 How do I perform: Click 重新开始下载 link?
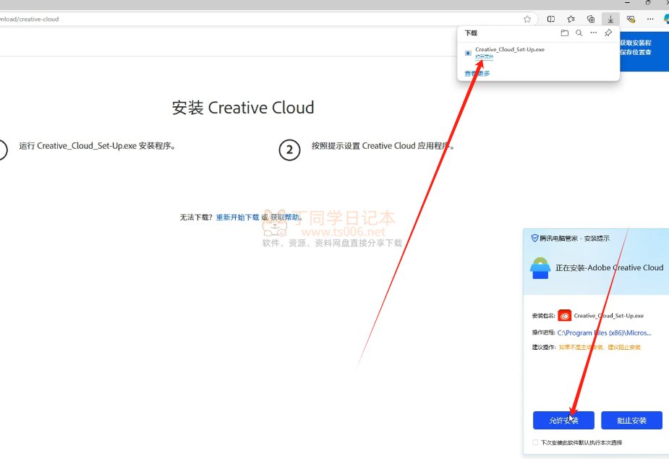pos(238,217)
